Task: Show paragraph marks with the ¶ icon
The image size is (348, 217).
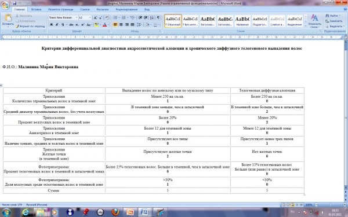Action: pos(158,17)
